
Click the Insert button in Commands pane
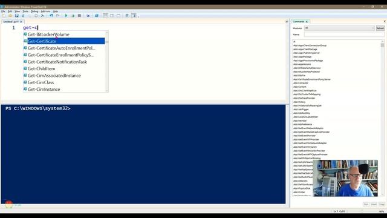click(374, 205)
